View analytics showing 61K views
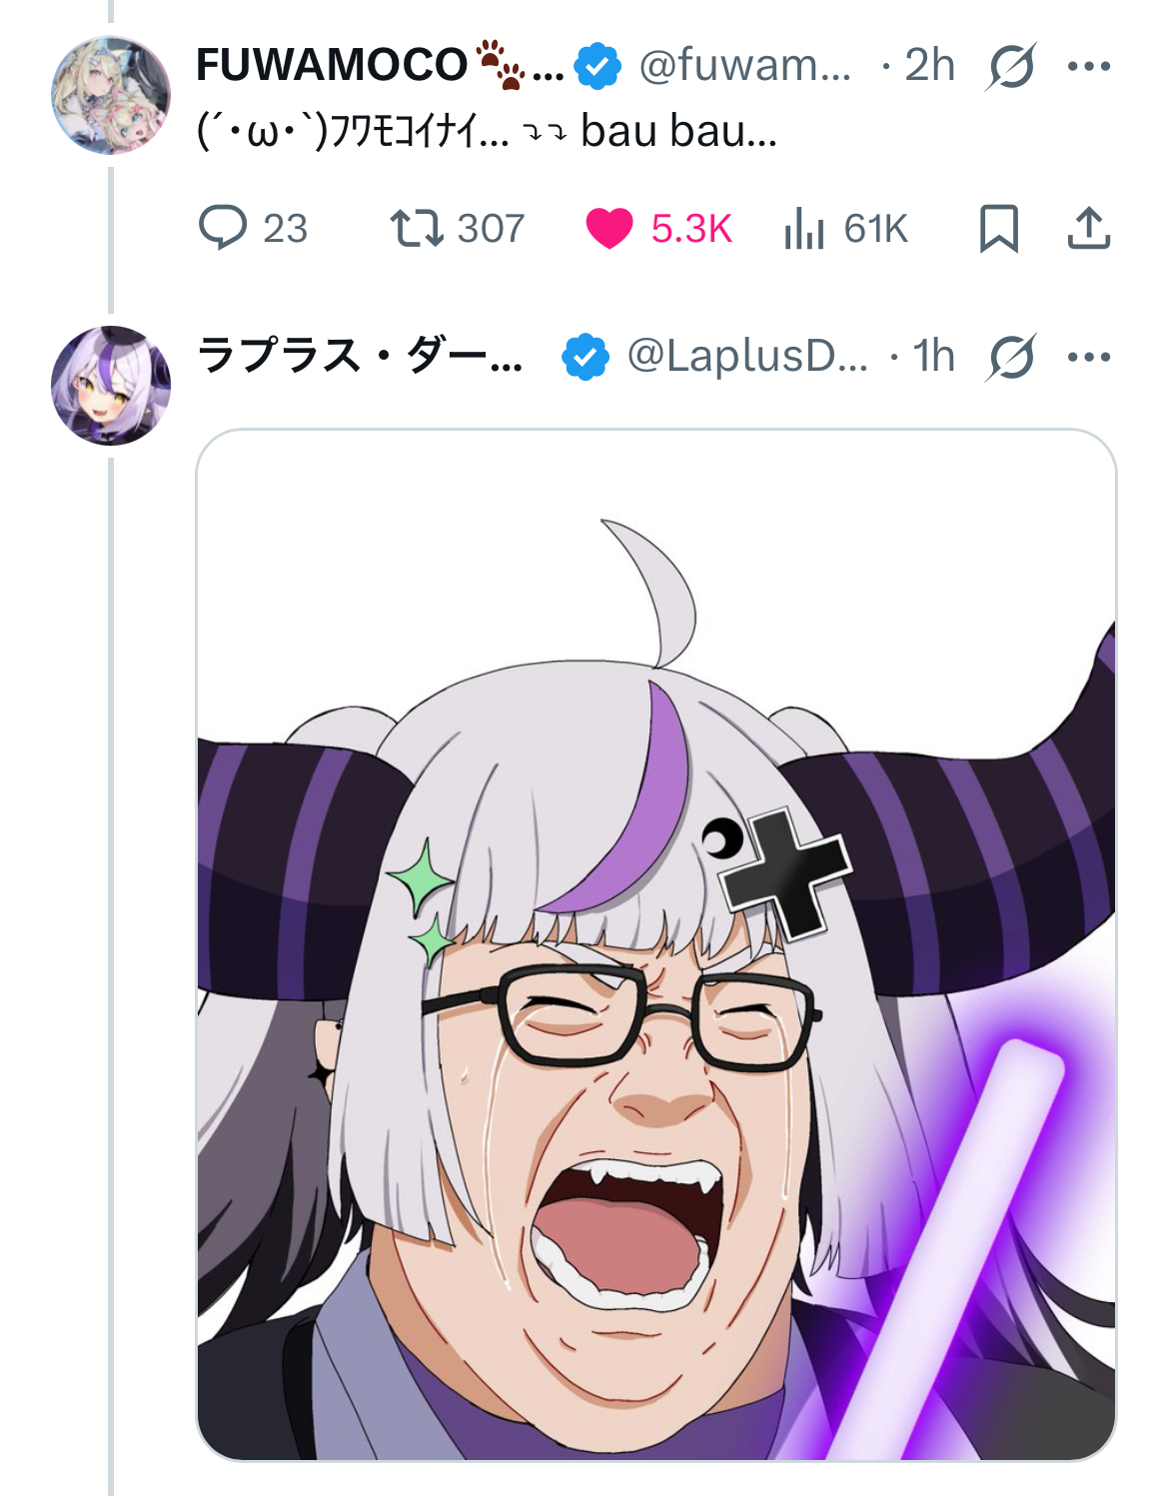Viewport: 1169px width, 1496px height. (x=845, y=228)
